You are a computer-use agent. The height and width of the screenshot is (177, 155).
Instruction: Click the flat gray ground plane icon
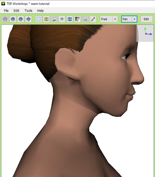85,19
